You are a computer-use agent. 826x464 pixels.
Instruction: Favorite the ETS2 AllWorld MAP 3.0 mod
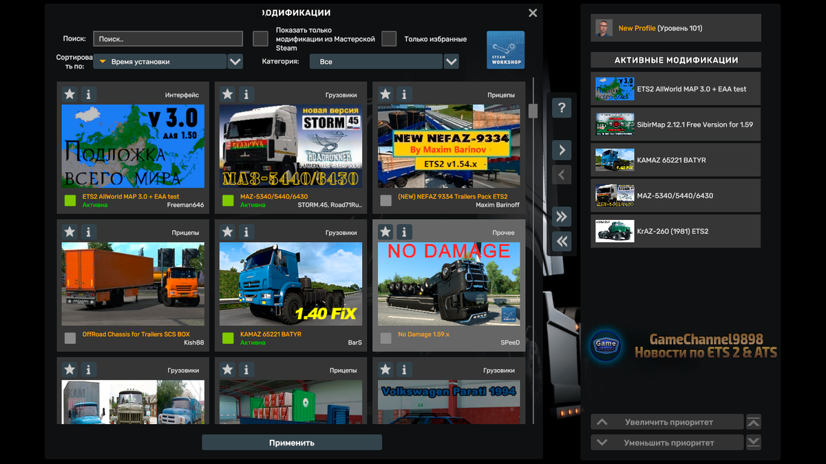point(70,94)
